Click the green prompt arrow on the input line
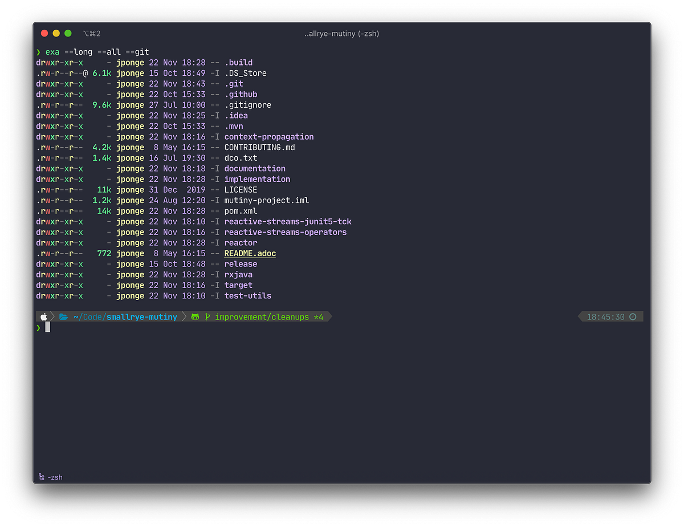684x527 pixels. tap(38, 328)
